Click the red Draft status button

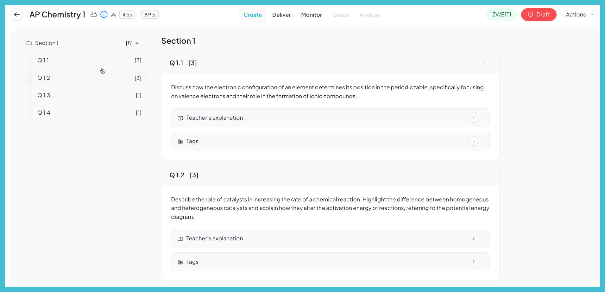tap(539, 15)
